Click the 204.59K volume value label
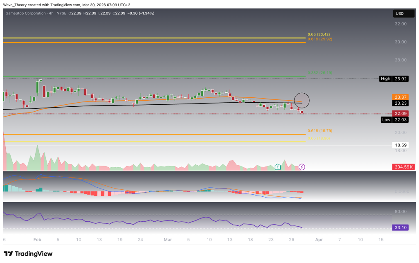 pyautogui.click(x=400, y=167)
